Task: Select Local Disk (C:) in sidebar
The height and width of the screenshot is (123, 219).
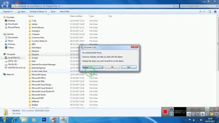Action: click(x=14, y=58)
